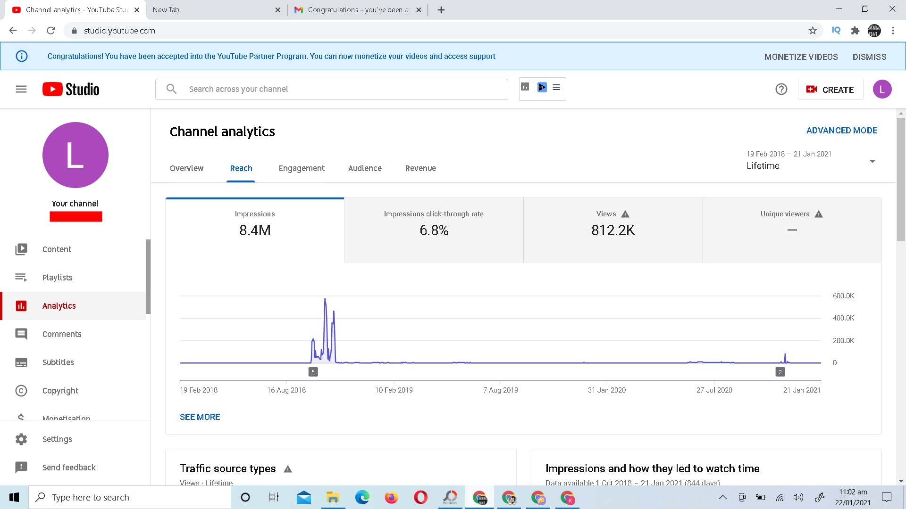This screenshot has height=509, width=906.
Task: Click the Content sidebar icon
Action: click(x=21, y=249)
